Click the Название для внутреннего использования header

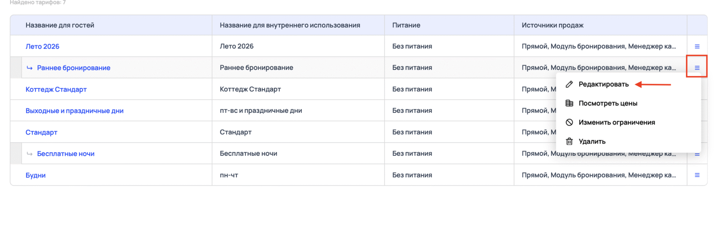point(290,25)
